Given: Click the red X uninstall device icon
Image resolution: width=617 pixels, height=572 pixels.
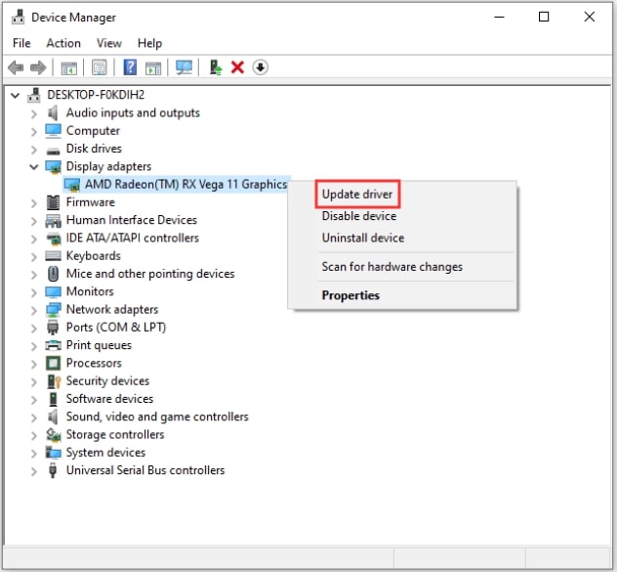Looking at the screenshot, I should click(x=237, y=67).
